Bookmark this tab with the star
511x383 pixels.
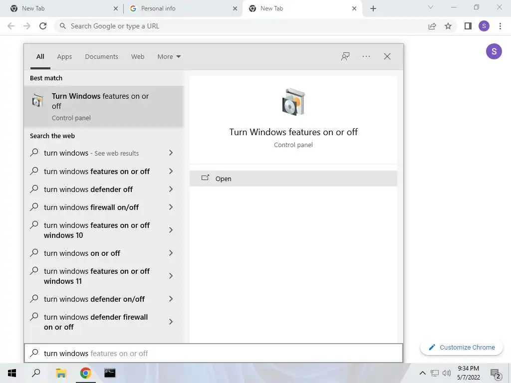[448, 26]
